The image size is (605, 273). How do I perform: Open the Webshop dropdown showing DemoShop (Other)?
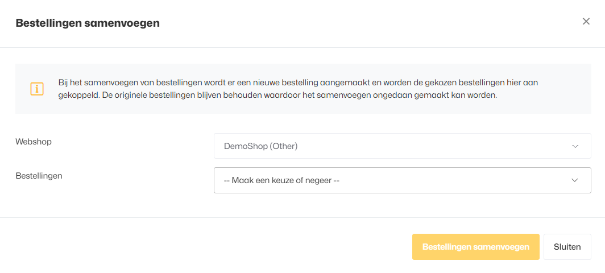402,146
